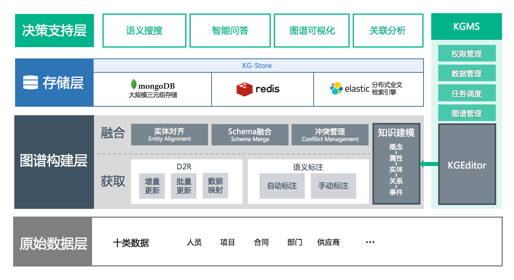The height and width of the screenshot is (280, 514).
Task: Select the 智能问答 box
Action: click(x=230, y=31)
